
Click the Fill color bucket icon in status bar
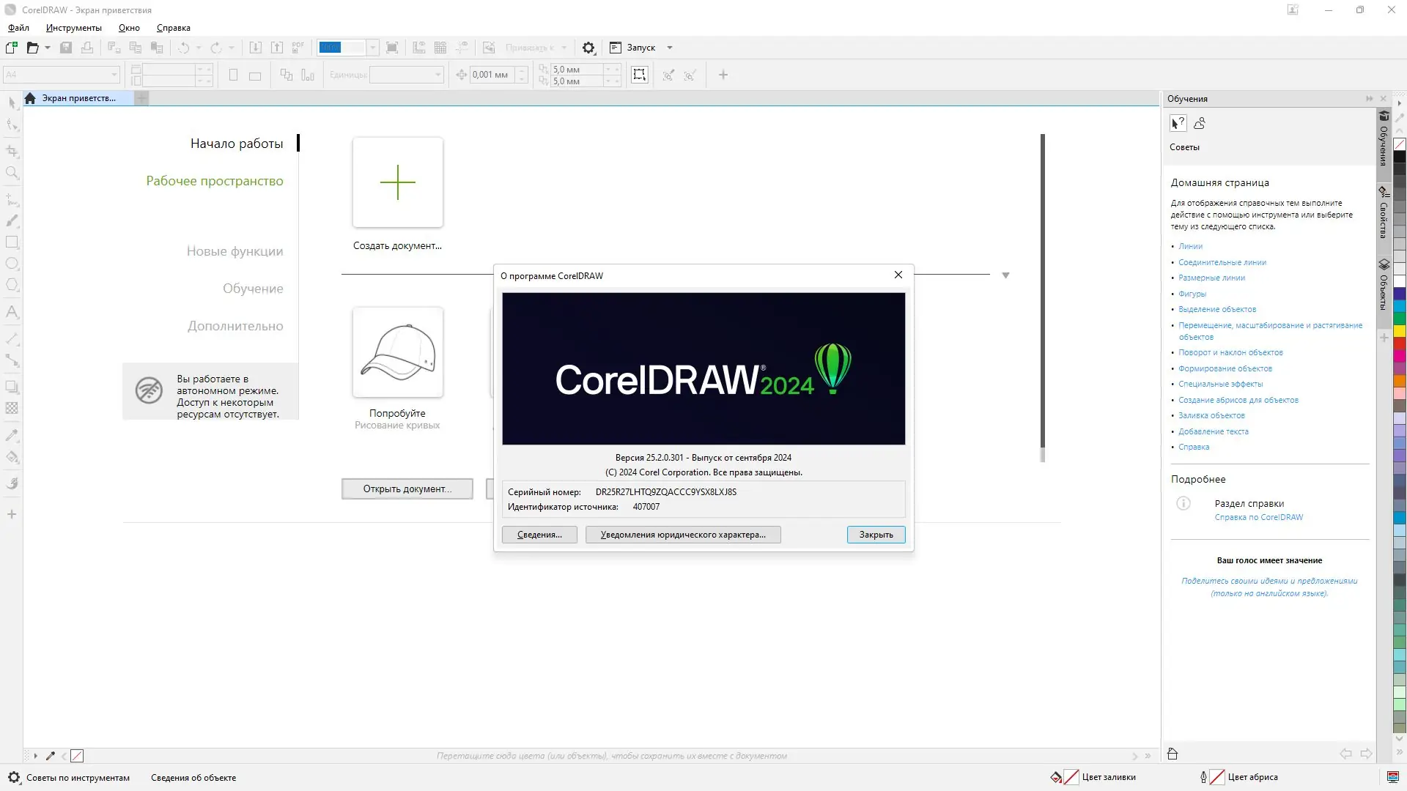pos(1056,777)
